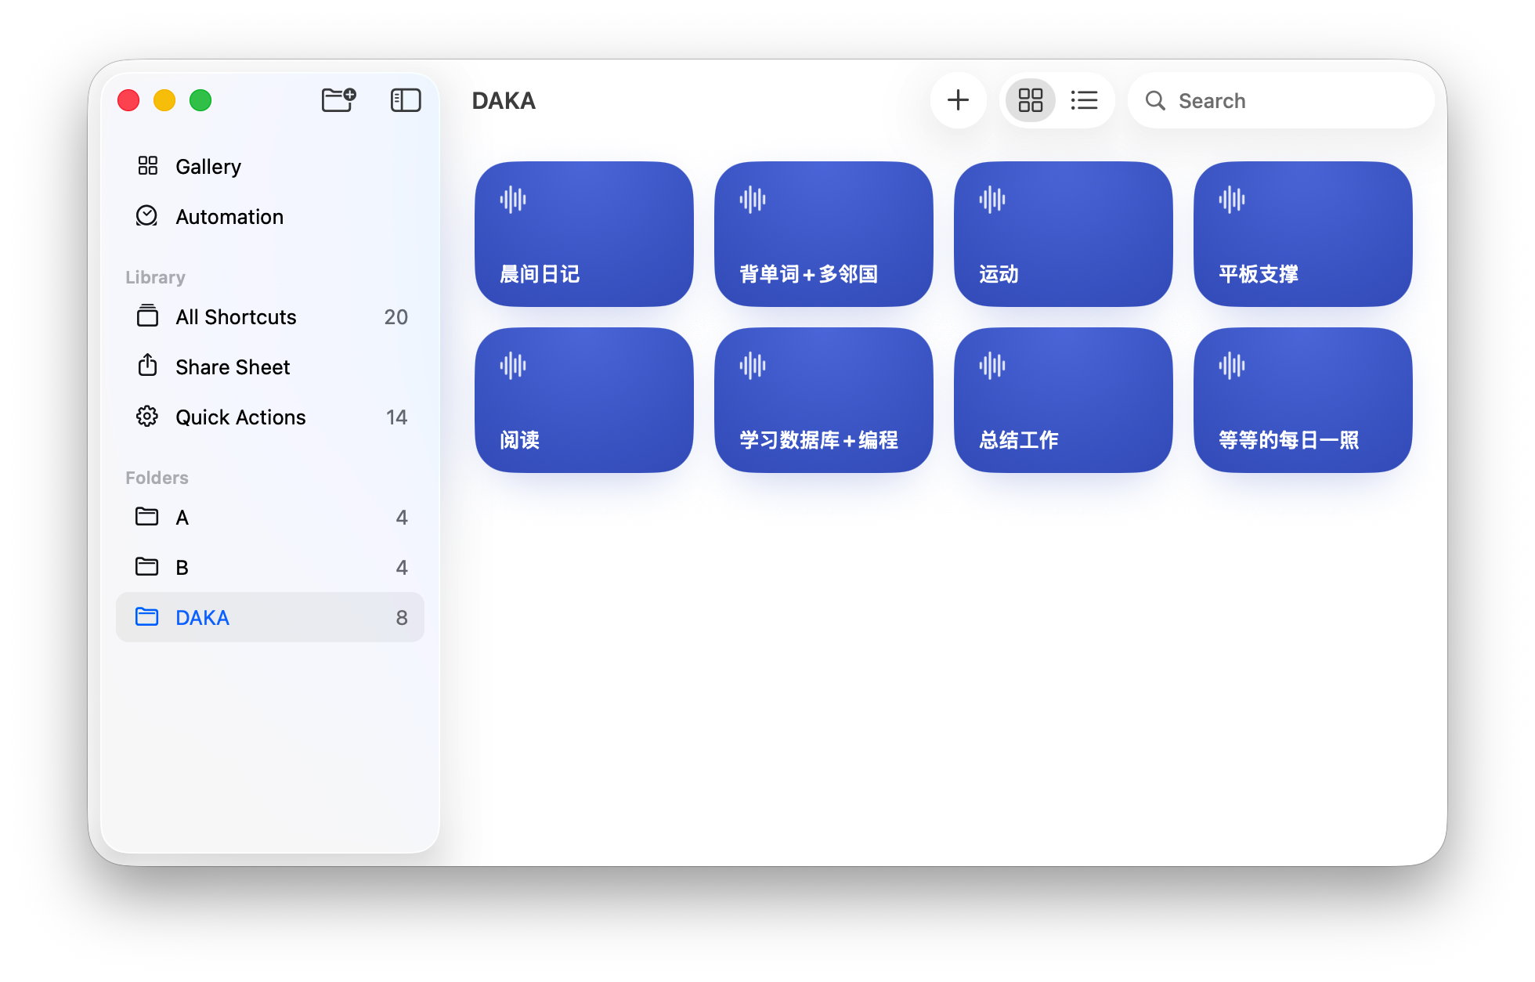Click the DAKA folder icon
Viewport: 1535px width, 982px height.
[146, 617]
